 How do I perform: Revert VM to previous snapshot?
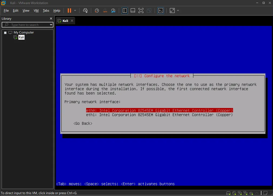pos(105,11)
